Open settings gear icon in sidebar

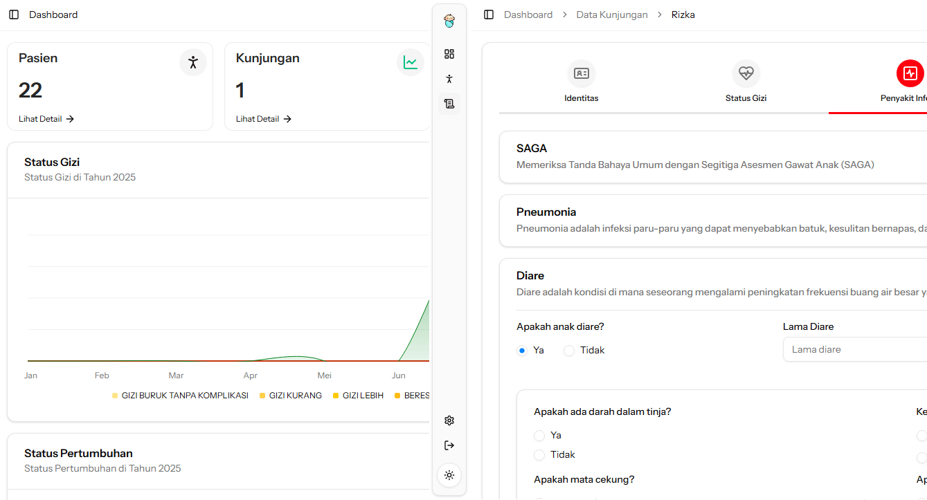tap(449, 420)
